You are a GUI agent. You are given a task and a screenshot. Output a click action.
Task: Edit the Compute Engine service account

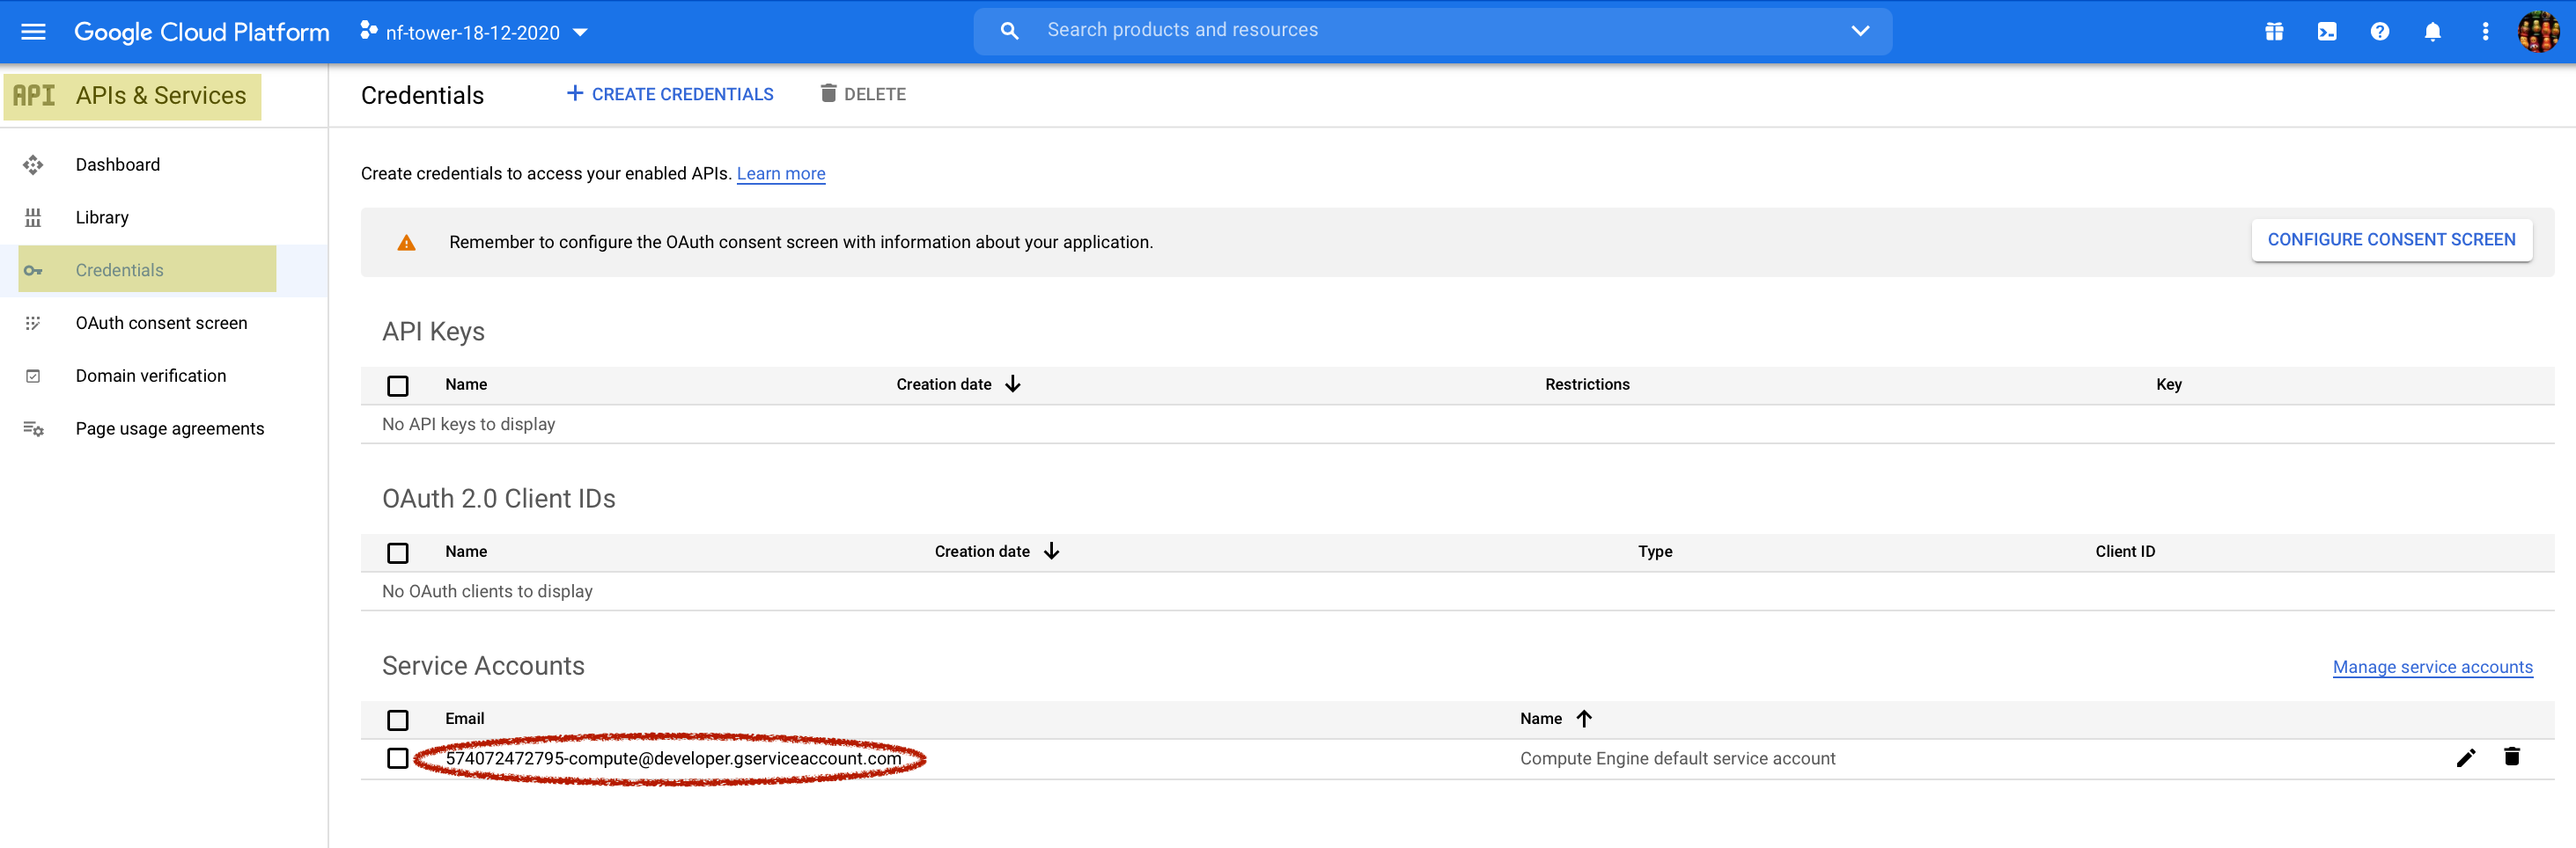[x=2465, y=758]
